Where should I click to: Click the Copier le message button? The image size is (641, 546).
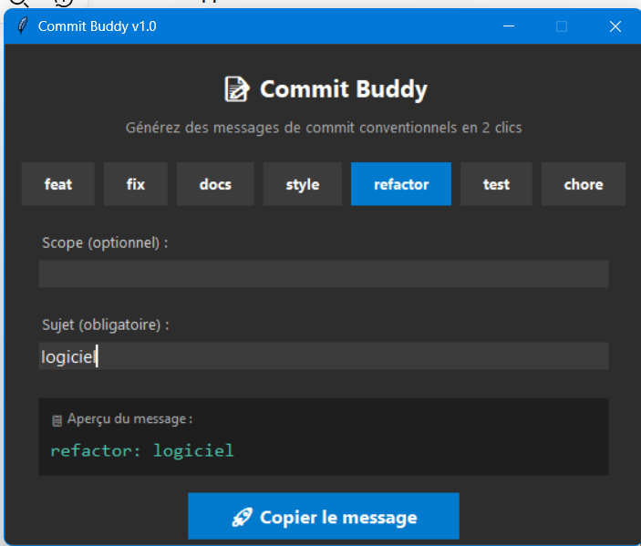324,516
